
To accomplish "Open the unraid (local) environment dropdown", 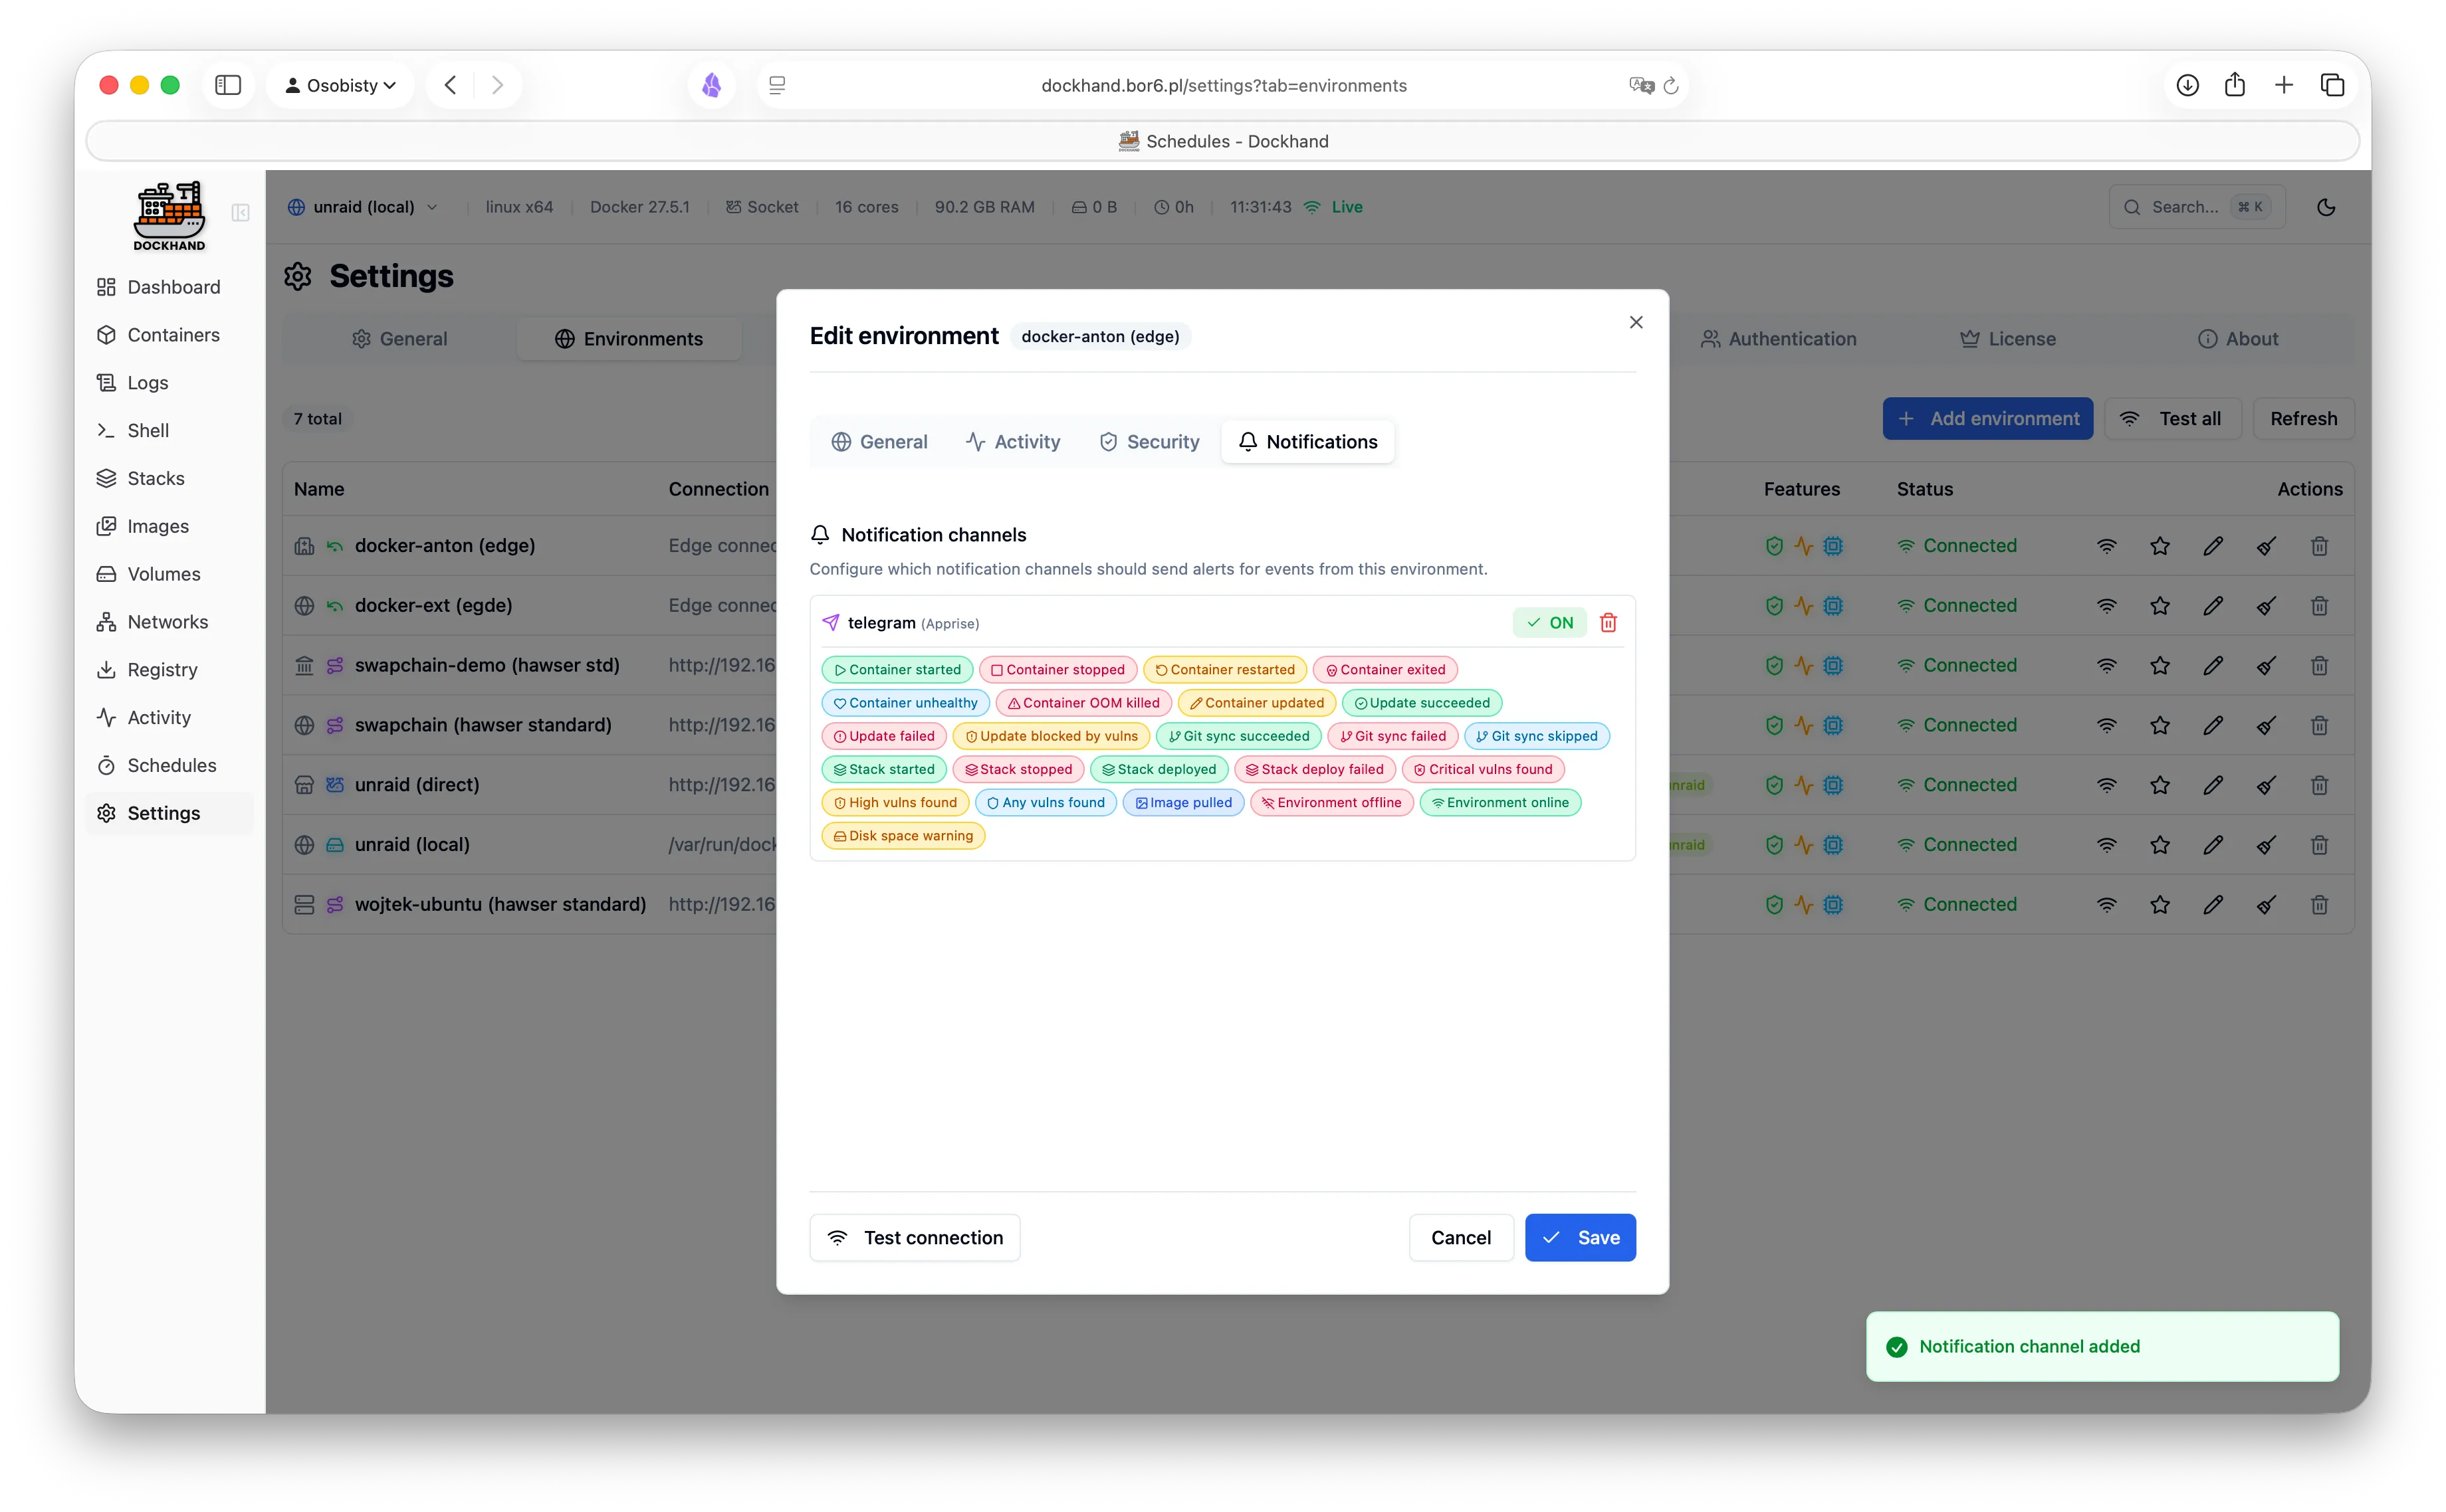I will point(363,207).
